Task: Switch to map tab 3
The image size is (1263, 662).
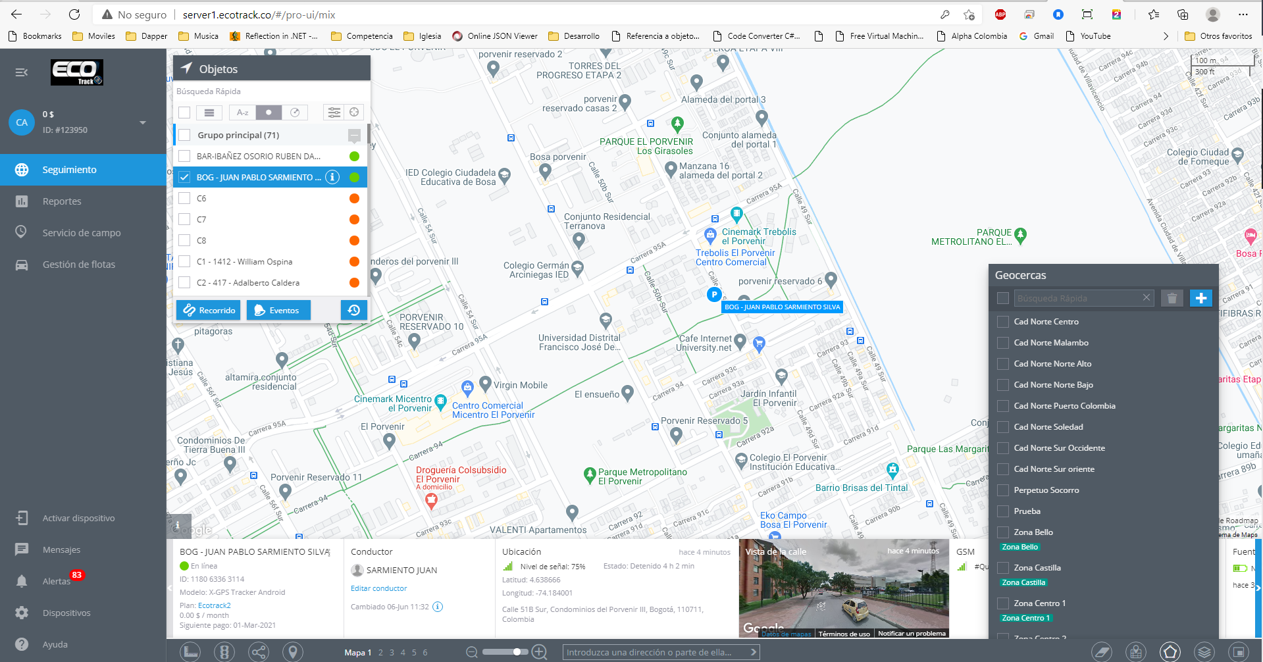Action: (392, 652)
